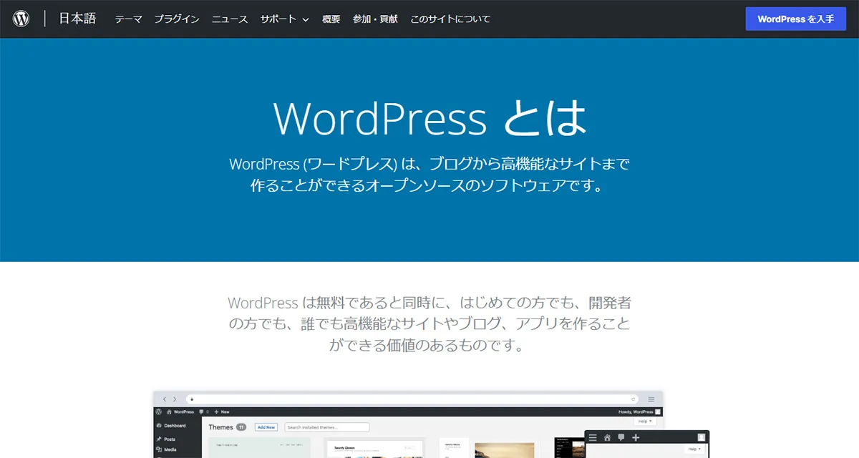Open the hamburger menu in the mobile admin bar
859x458 pixels.
pyautogui.click(x=592, y=437)
